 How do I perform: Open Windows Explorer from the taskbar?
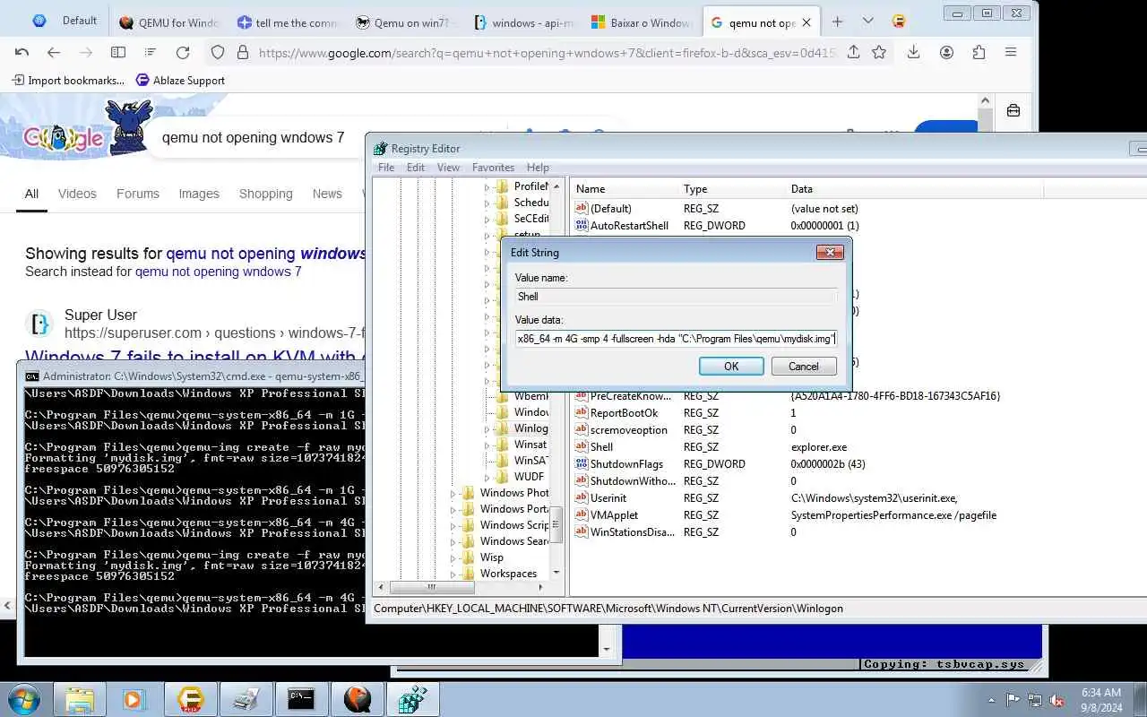[x=80, y=699]
